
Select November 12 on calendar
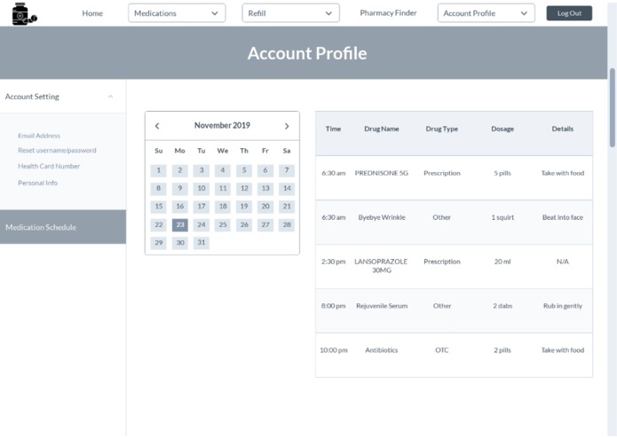pyautogui.click(x=244, y=189)
